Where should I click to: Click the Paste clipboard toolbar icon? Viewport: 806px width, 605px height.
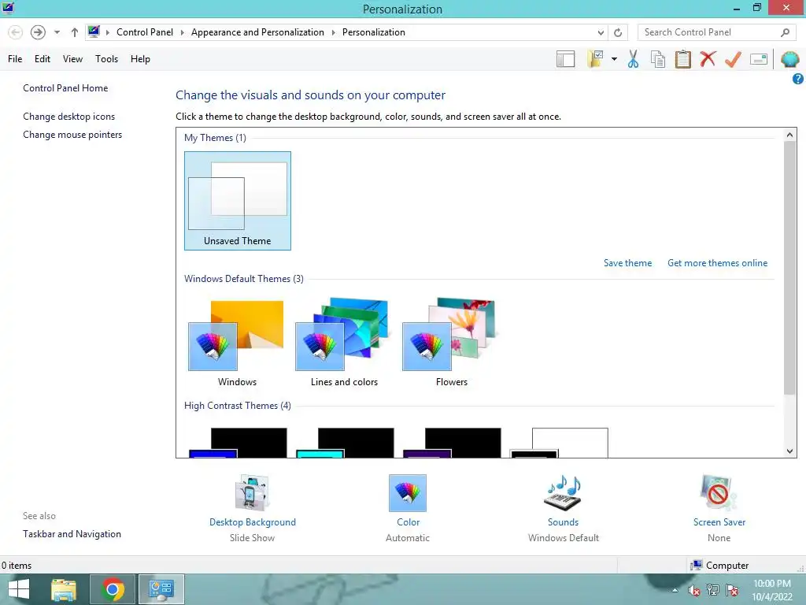tap(682, 59)
